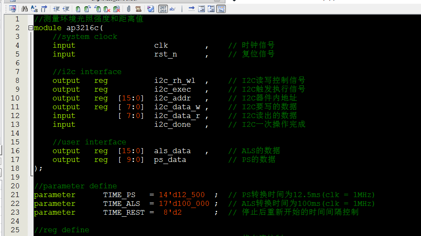421x236 pixels.
Task: Collapse the module ap3216c code fold
Action: click(31, 28)
